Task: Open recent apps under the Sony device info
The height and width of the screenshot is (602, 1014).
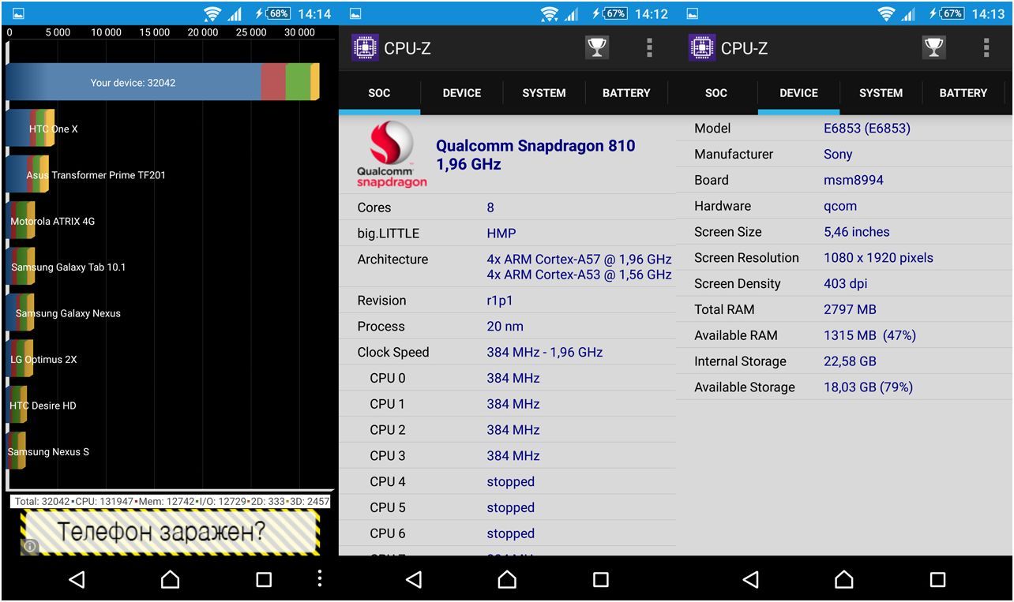Action: pos(937,580)
